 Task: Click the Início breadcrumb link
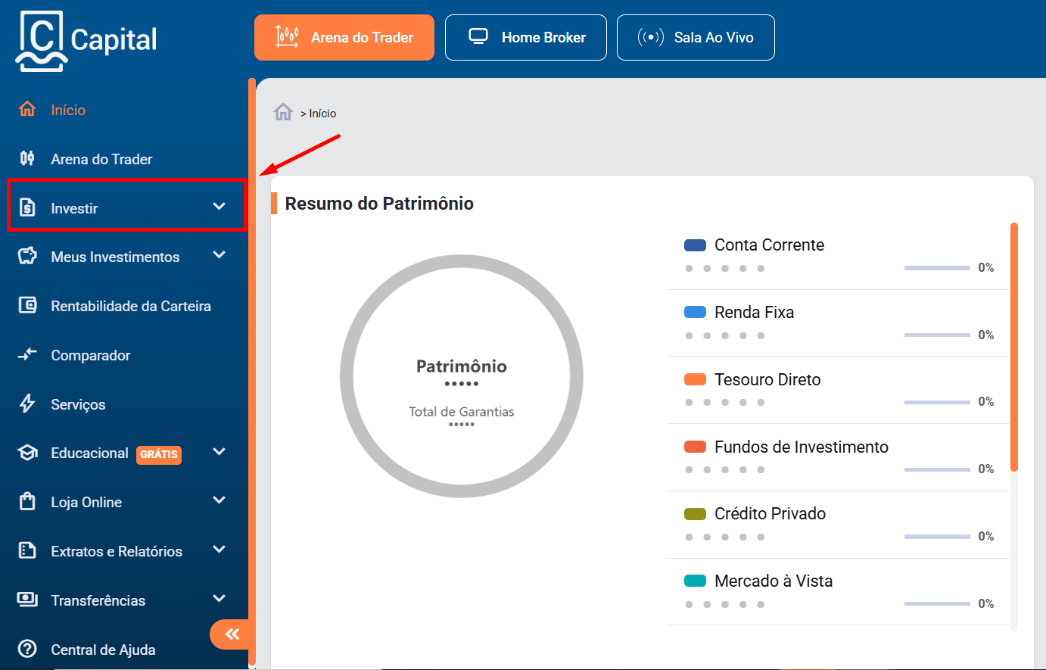322,114
